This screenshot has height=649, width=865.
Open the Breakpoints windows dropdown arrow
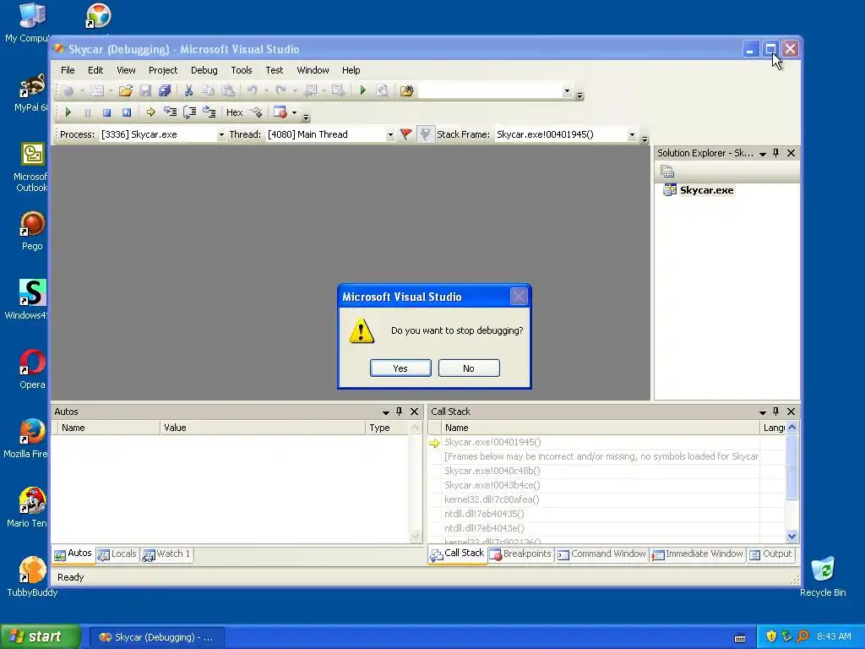point(294,112)
